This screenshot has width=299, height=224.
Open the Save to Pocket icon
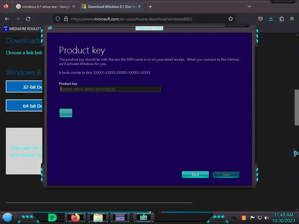coord(260,19)
